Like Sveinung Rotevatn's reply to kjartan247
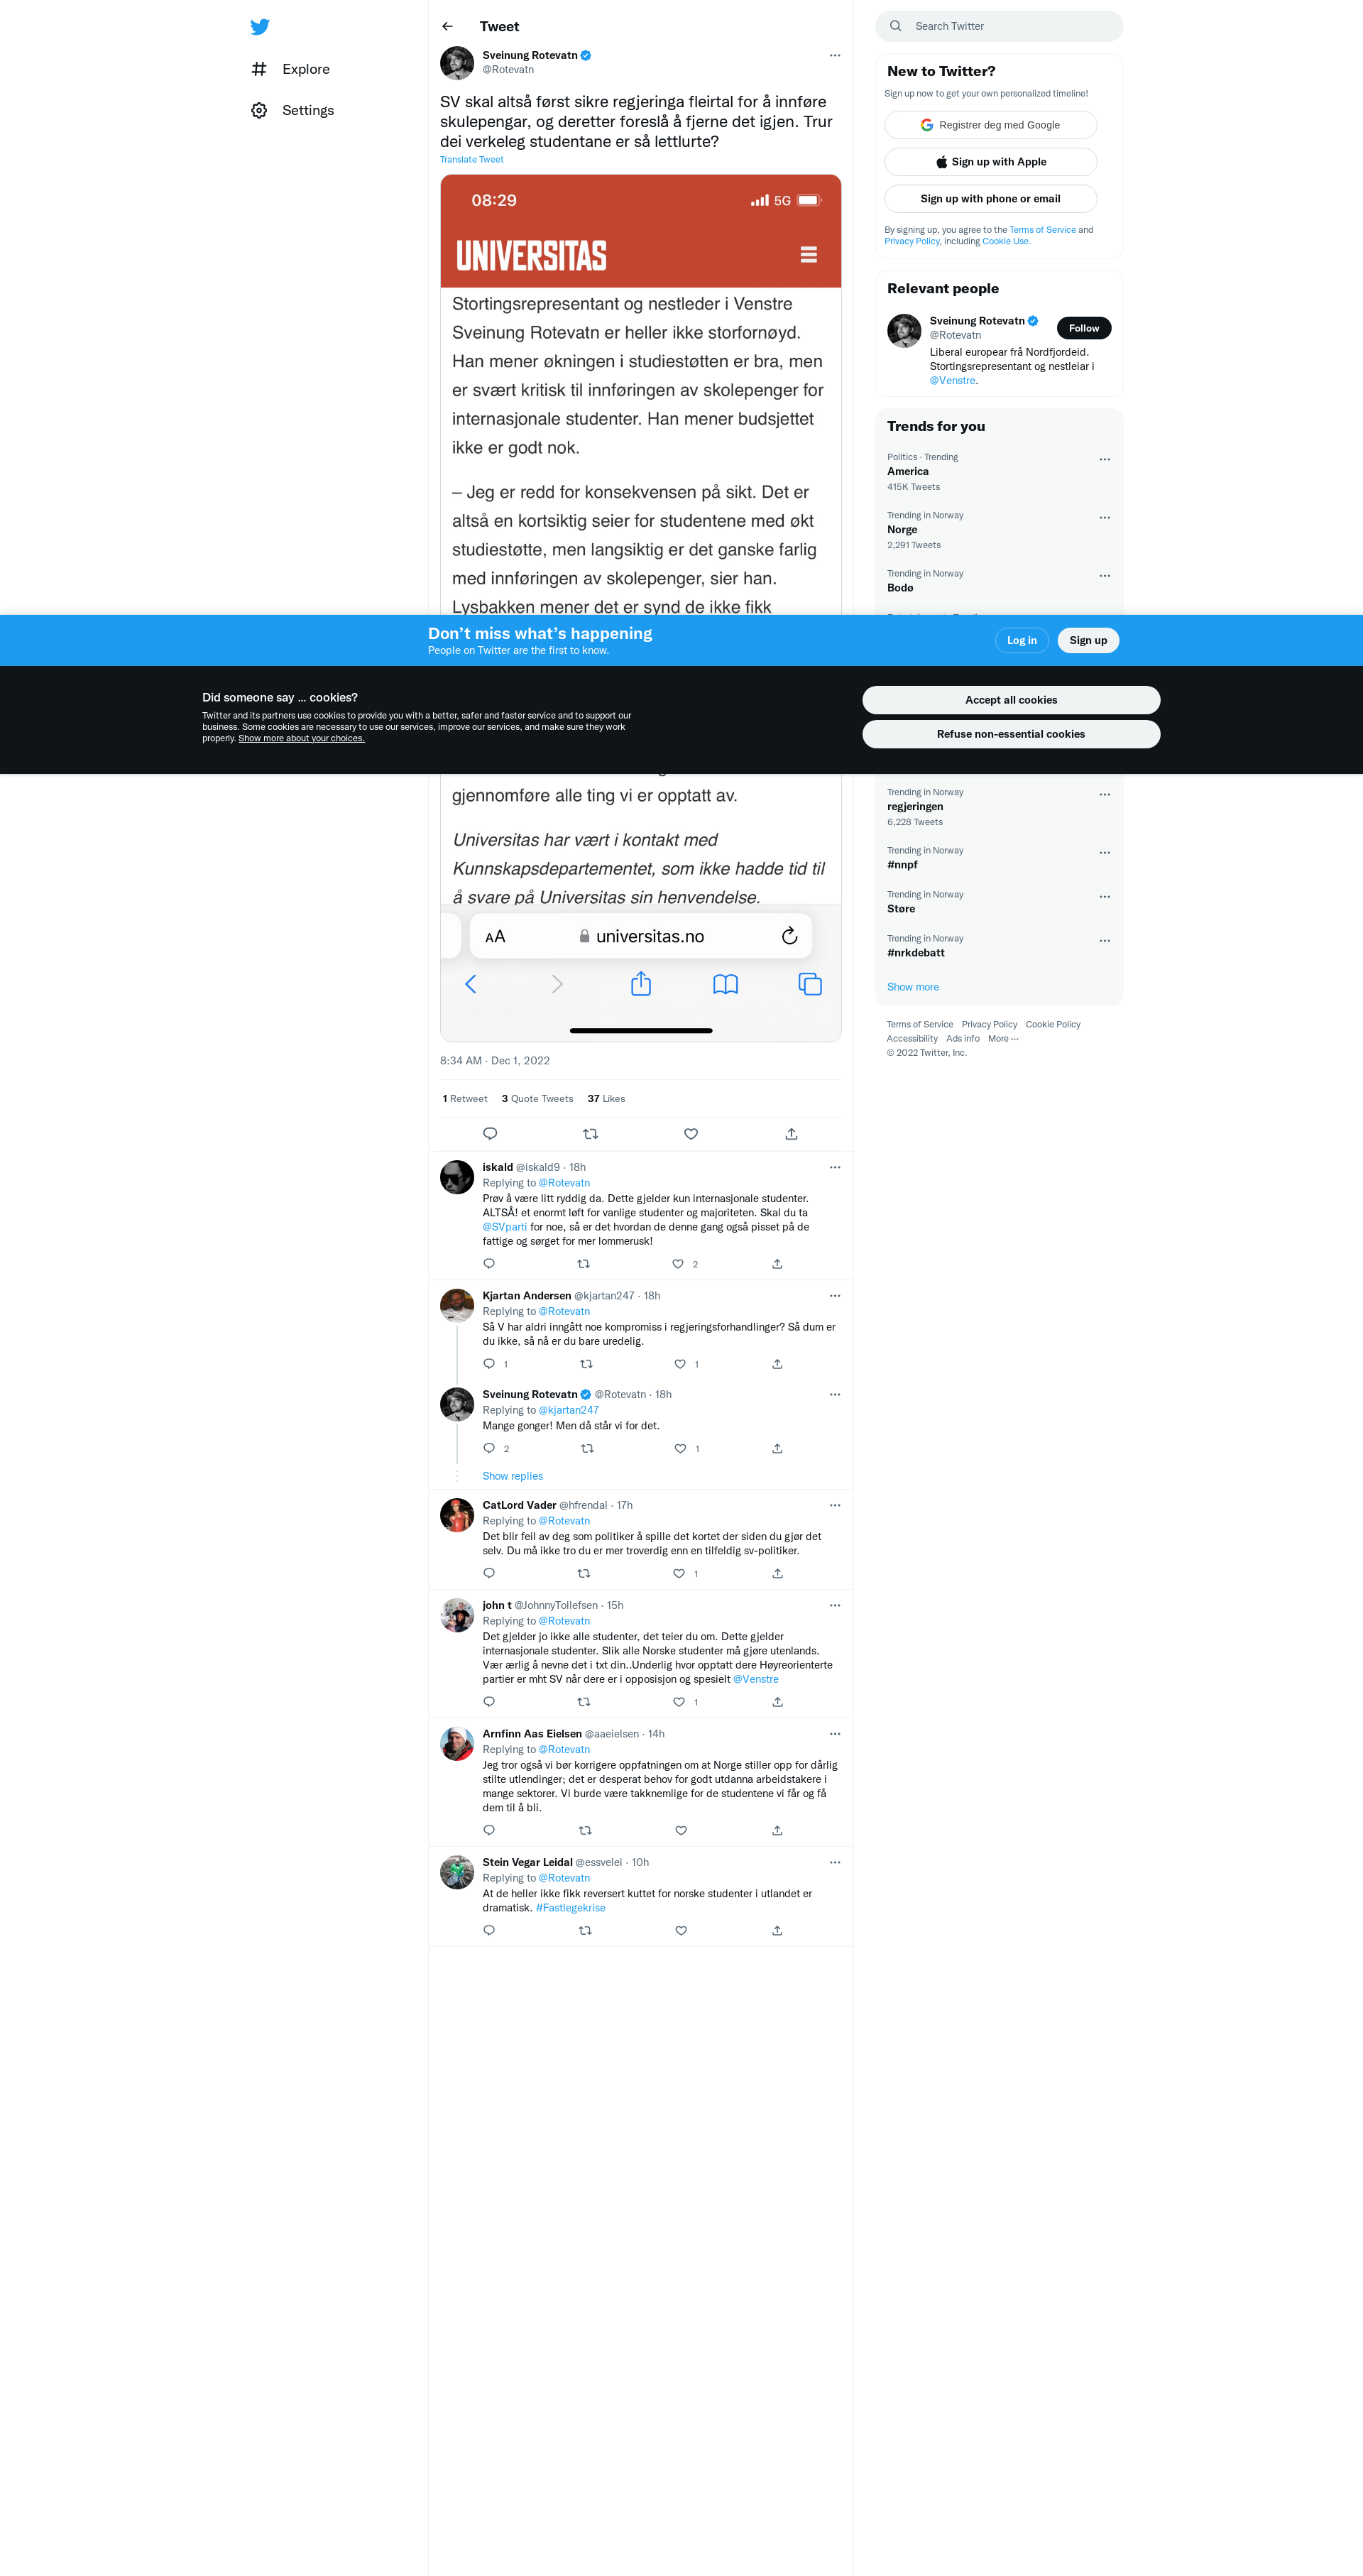Image resolution: width=1363 pixels, height=2576 pixels. click(x=680, y=1449)
